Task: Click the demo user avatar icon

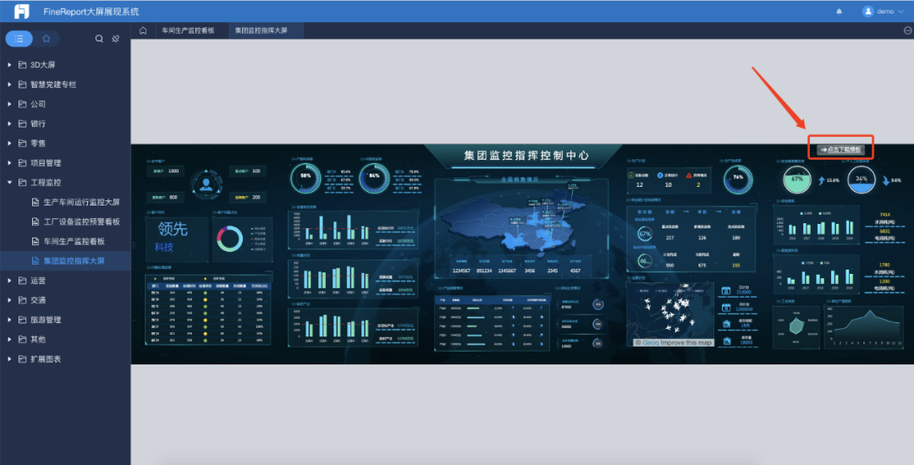Action: [x=867, y=12]
